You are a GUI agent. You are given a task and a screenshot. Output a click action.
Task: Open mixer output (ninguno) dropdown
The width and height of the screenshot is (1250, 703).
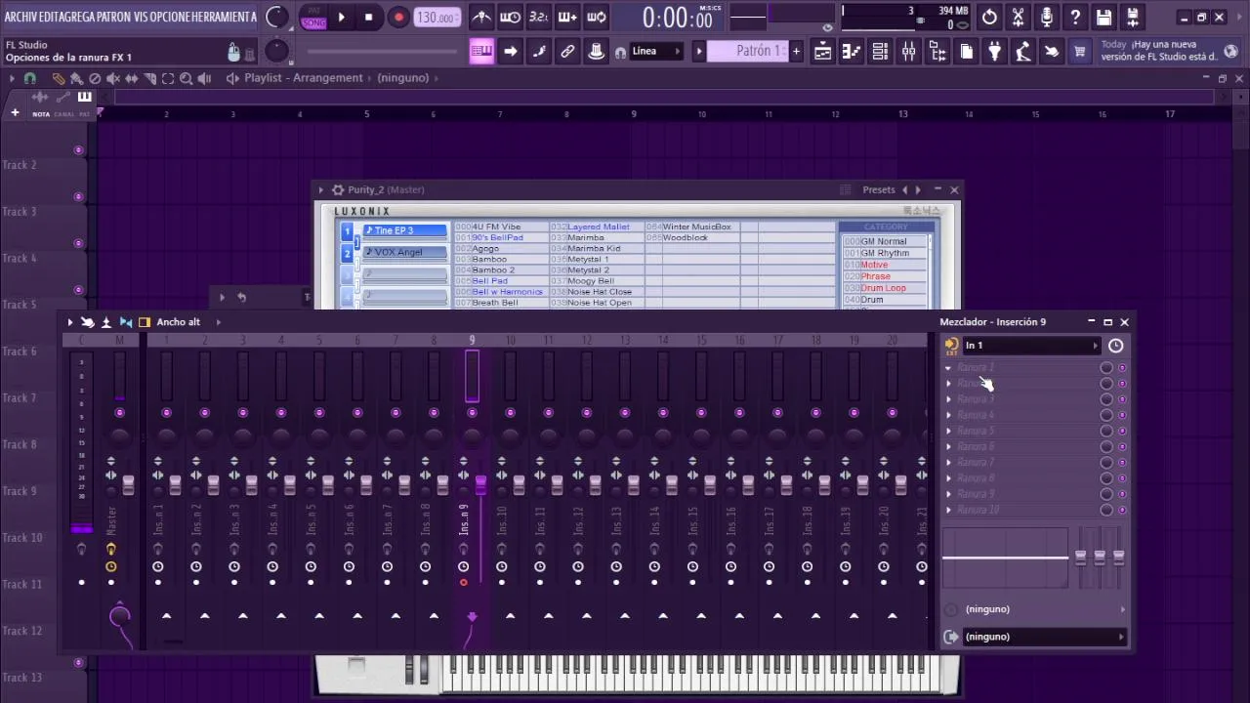pyautogui.click(x=1044, y=637)
